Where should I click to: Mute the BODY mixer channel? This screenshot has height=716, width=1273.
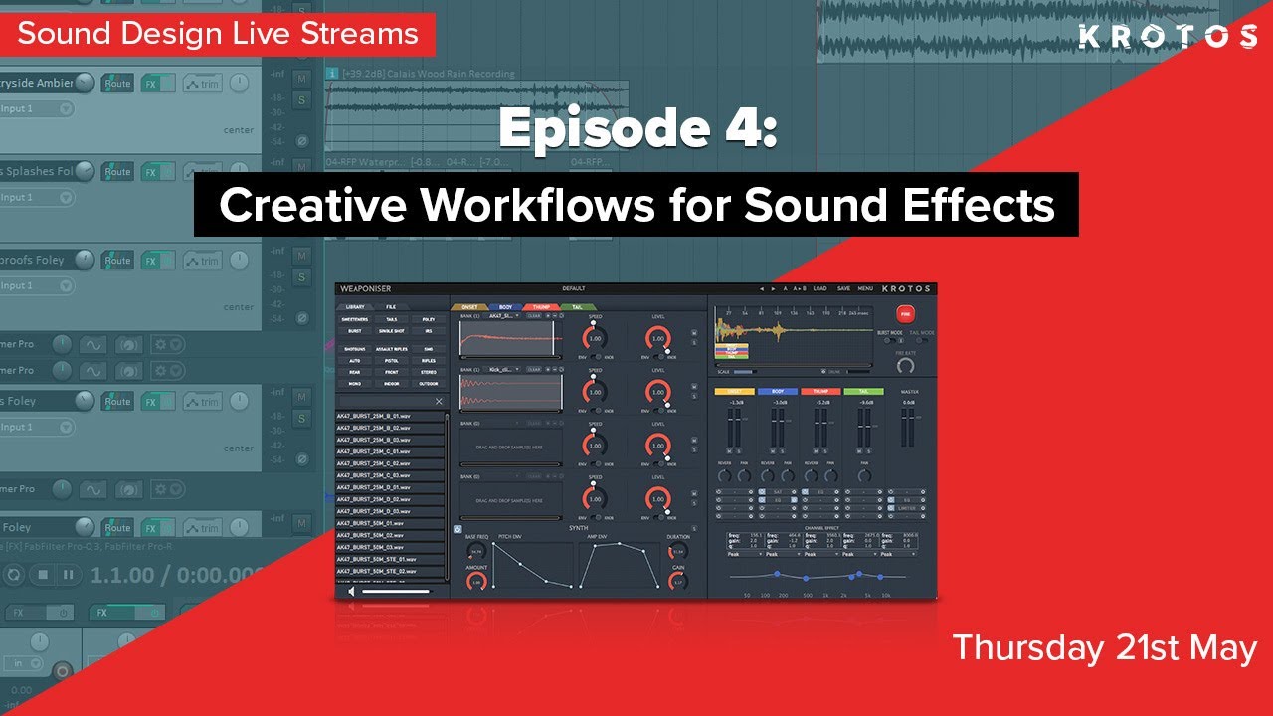(x=773, y=451)
